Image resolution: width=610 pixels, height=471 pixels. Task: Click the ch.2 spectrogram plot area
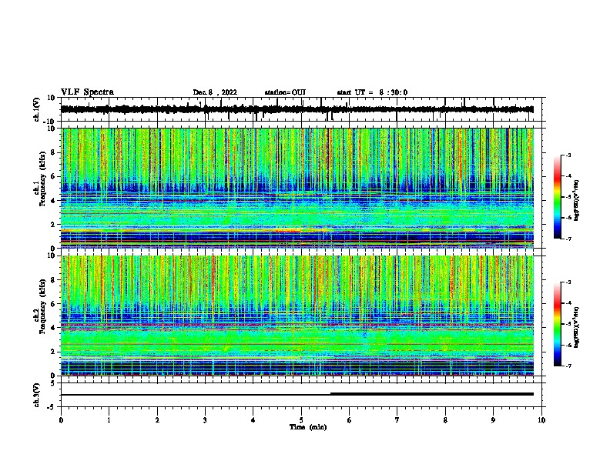click(x=297, y=316)
